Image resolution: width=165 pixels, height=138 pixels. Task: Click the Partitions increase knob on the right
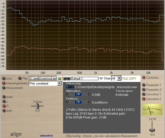click(x=89, y=102)
